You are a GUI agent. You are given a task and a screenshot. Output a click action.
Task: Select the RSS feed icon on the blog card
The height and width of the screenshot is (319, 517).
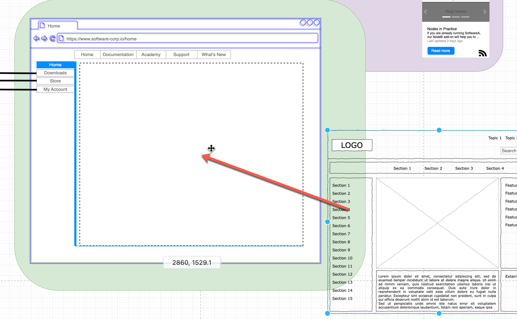coord(483,53)
